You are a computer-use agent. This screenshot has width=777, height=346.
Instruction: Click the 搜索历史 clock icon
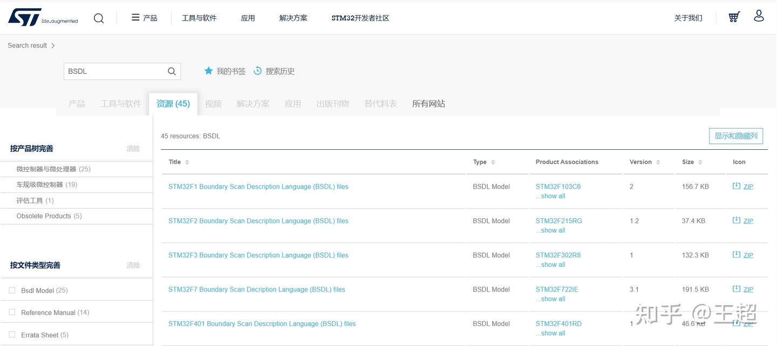[257, 71]
